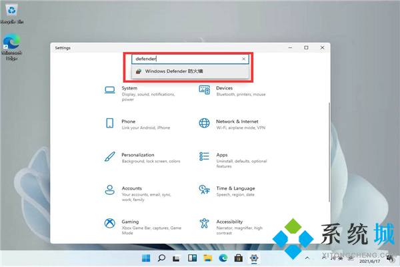Open Widgets panel on the taskbar
Viewport: 400px width, 267px height.
[x=193, y=258]
